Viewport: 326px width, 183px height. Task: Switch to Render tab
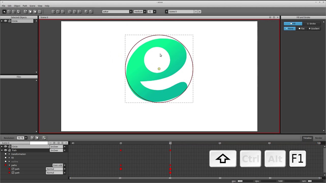[x=319, y=138]
